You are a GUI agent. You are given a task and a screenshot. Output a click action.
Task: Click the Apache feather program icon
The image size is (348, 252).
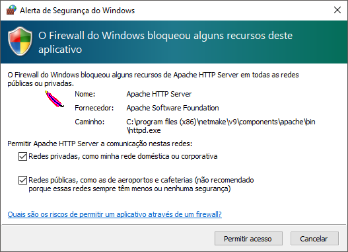pos(54,99)
